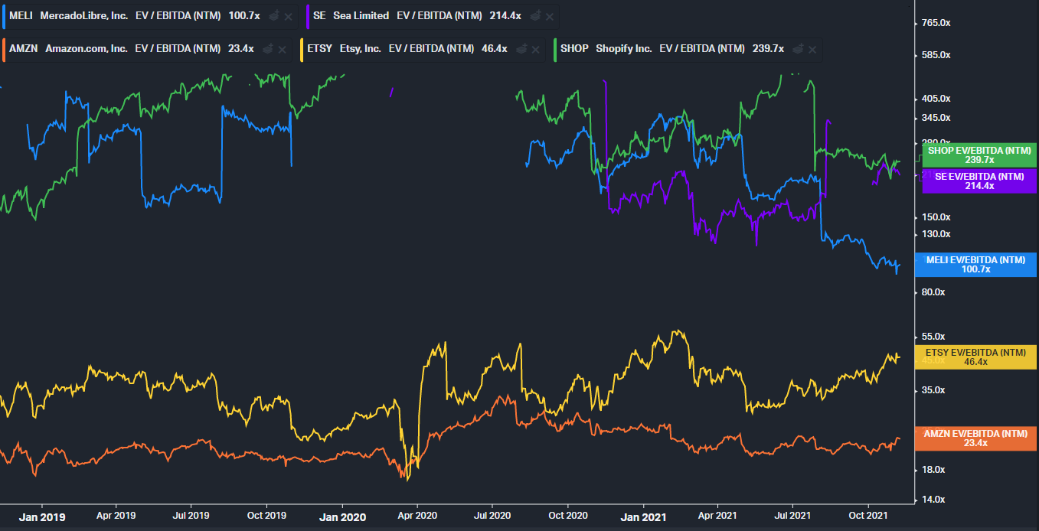Select the "Etsy, Inc." company name
Screen dimensions: 1039x531
click(361, 48)
